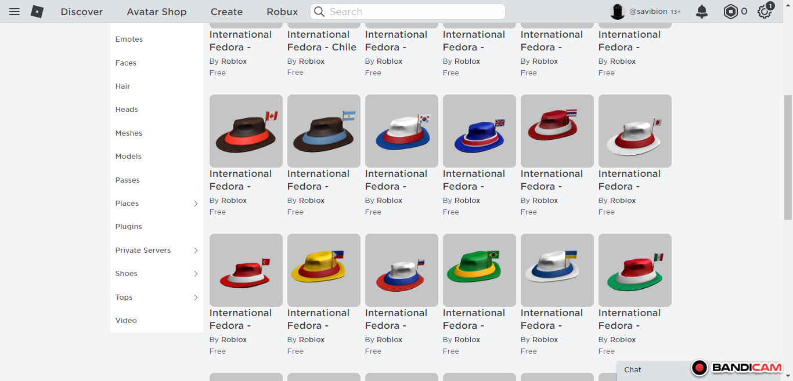Open the Robux balance icon
This screenshot has width=793, height=381.
(730, 12)
